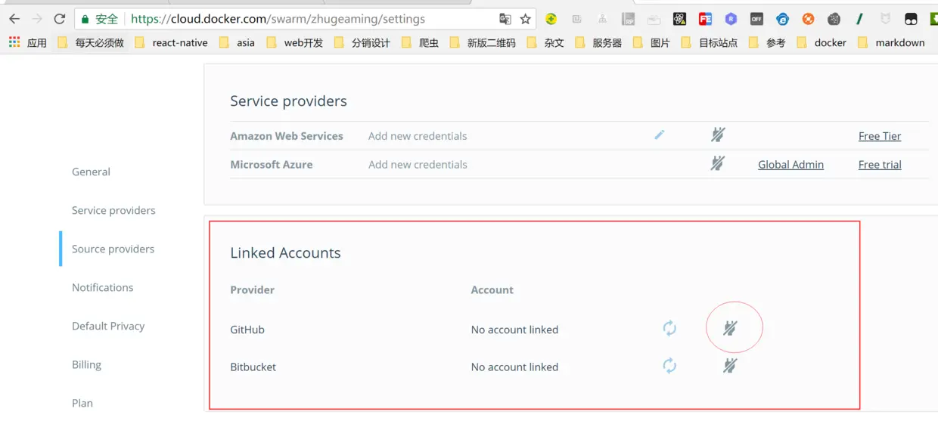
Task: Open the 爬虫 bookmark folder
Action: point(420,42)
